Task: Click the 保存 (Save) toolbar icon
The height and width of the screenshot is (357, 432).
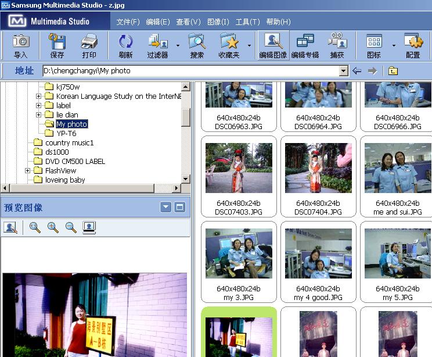Action: 57,46
